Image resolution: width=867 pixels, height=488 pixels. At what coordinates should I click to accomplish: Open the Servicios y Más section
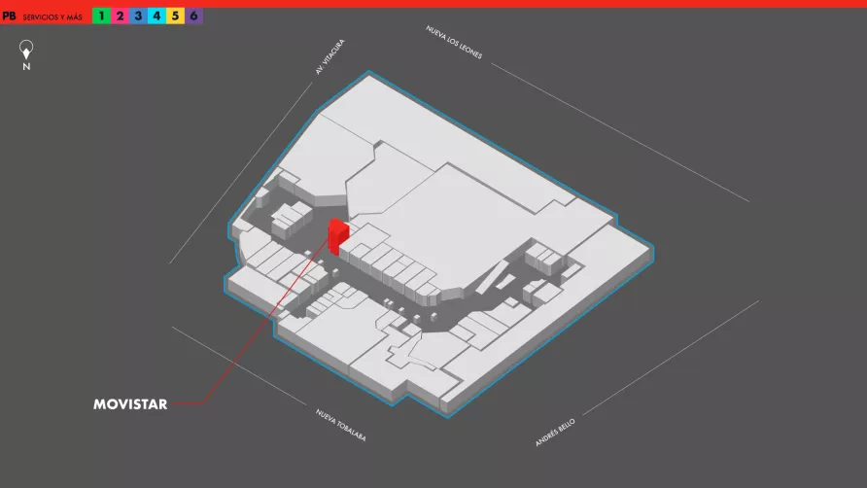[52, 17]
